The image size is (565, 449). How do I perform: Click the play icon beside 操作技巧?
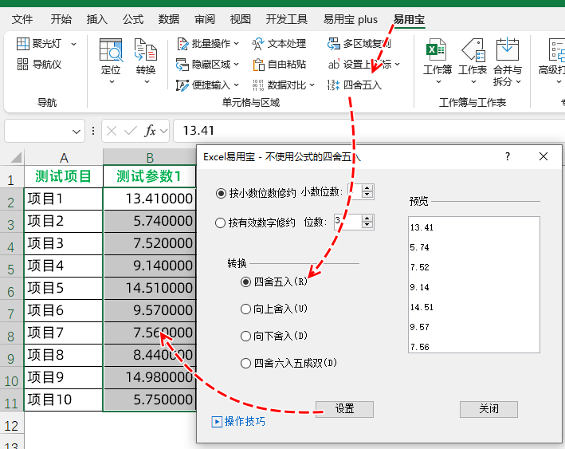coord(217,422)
